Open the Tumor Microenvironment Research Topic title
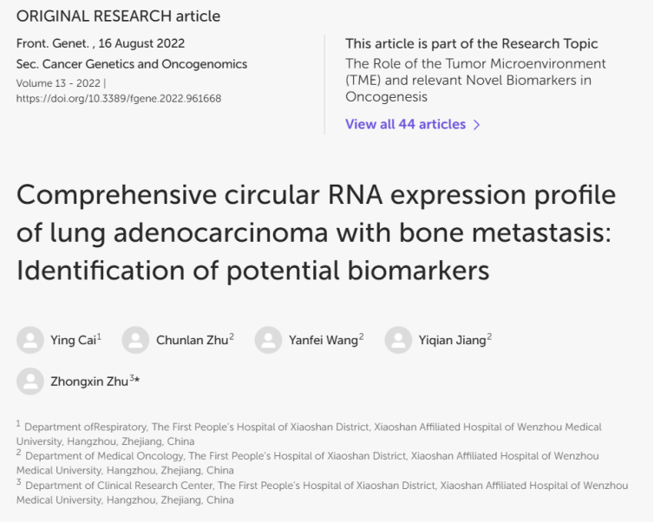The image size is (654, 522). [x=475, y=80]
